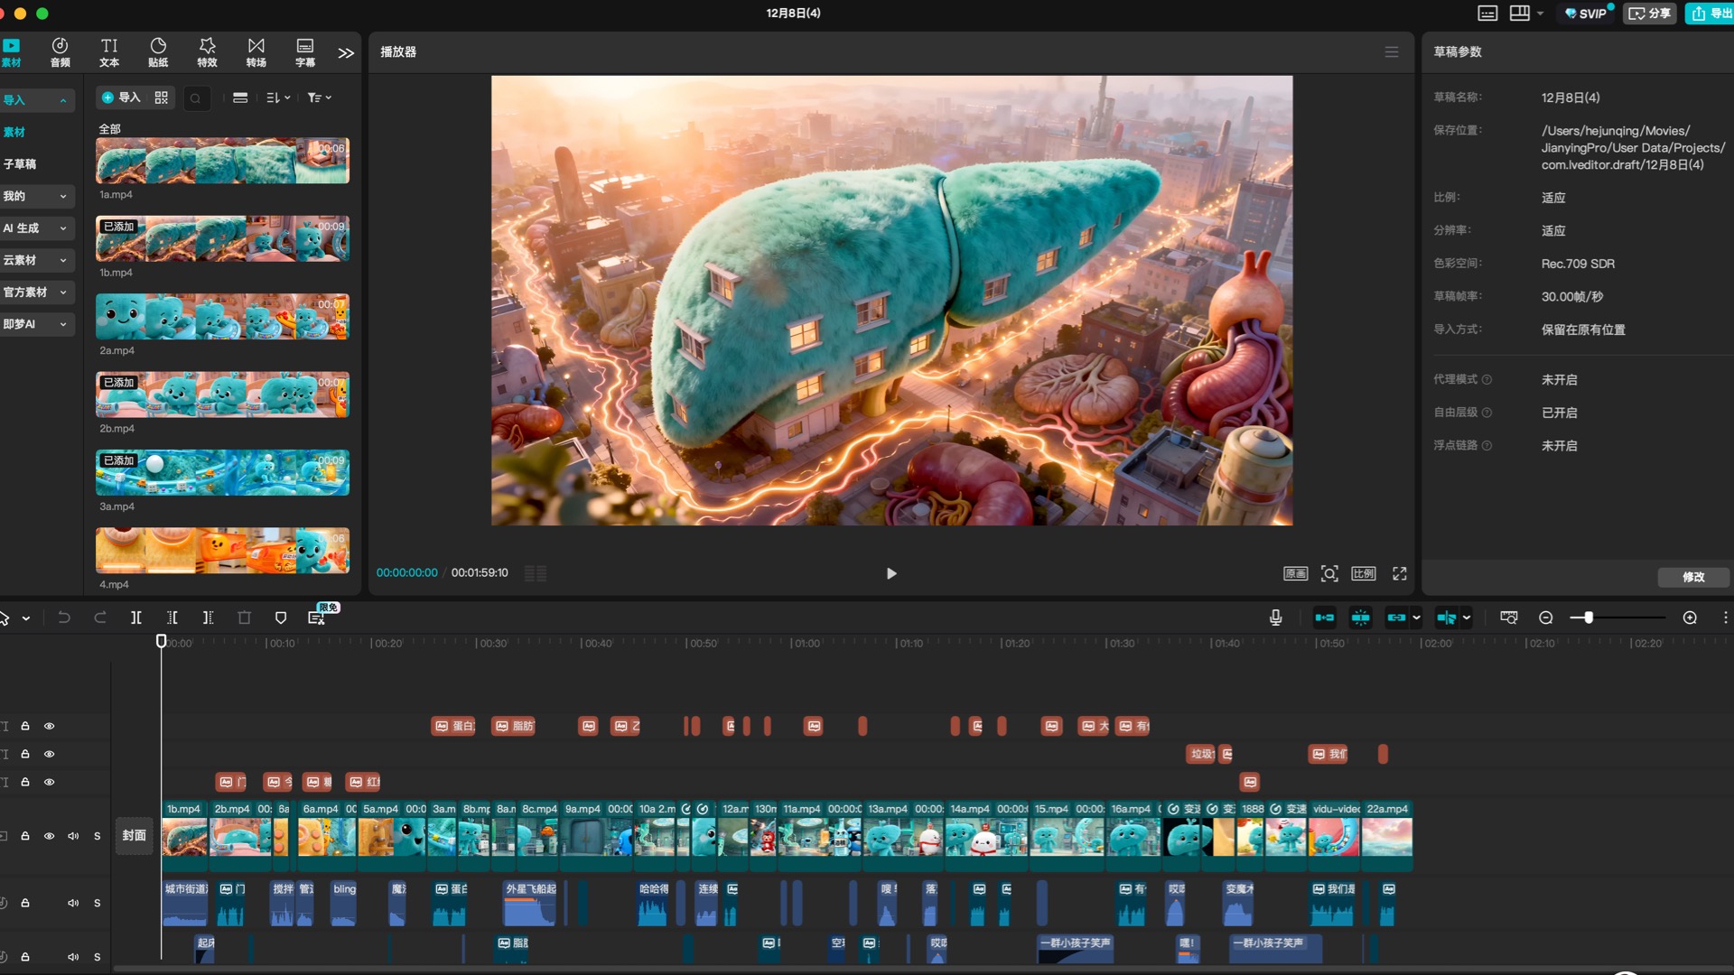The image size is (1734, 975).
Task: Hide the top subtitle track with eye icon
Action: coord(50,726)
